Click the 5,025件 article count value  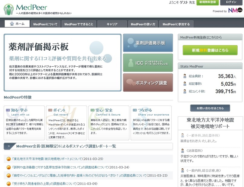tap(229, 84)
